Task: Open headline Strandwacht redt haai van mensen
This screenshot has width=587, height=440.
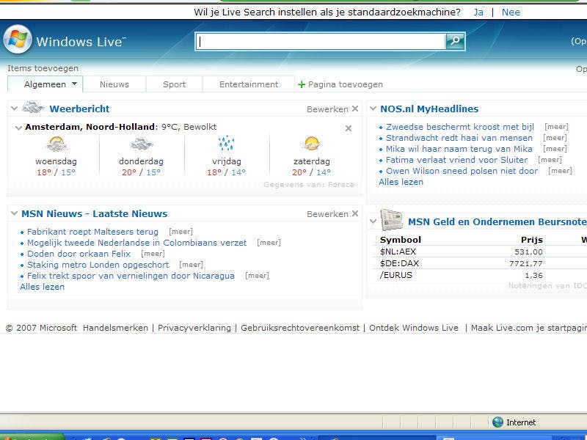Action: (x=459, y=138)
